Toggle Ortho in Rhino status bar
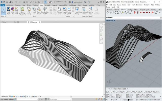The height and width of the screenshot is (101, 162). 141,100
